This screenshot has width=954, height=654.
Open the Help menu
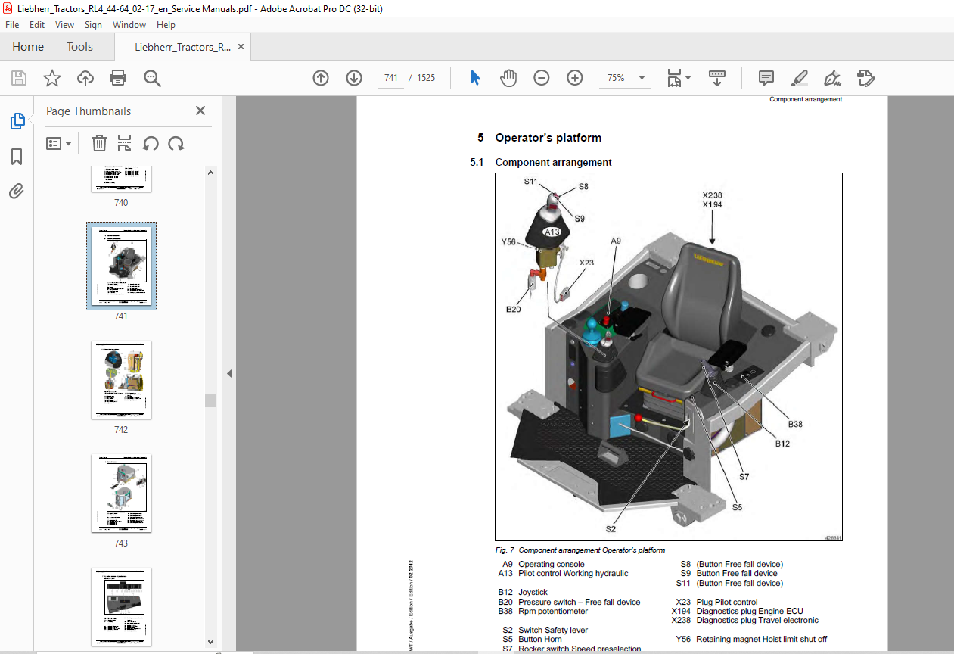[x=165, y=24]
